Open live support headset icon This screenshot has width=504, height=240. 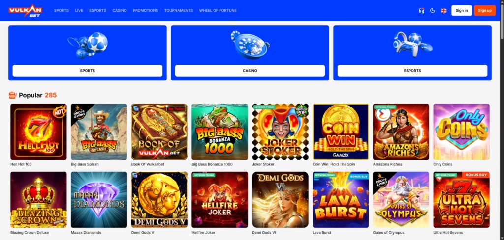point(421,11)
